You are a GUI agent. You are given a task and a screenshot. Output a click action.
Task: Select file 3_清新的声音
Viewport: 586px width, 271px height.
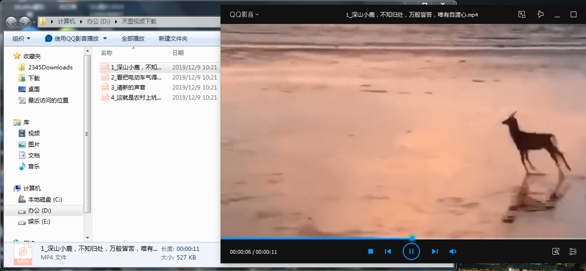coord(128,88)
